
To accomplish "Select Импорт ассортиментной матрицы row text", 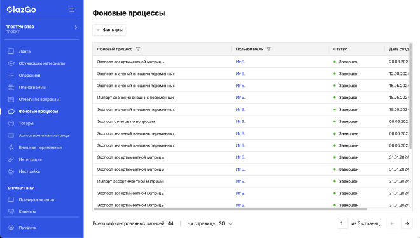I will pyautogui.click(x=130, y=182).
